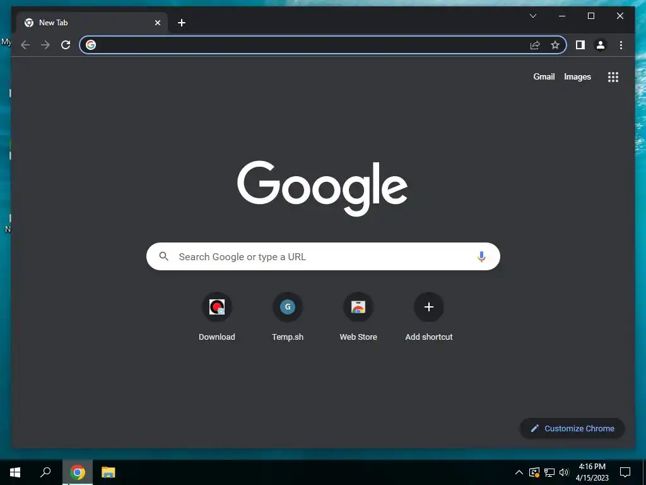This screenshot has width=646, height=485.
Task: Open Gmail link
Action: (x=544, y=76)
